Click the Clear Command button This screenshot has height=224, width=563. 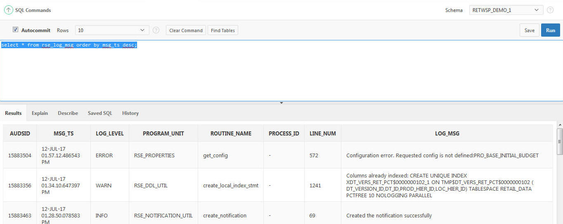(x=186, y=30)
